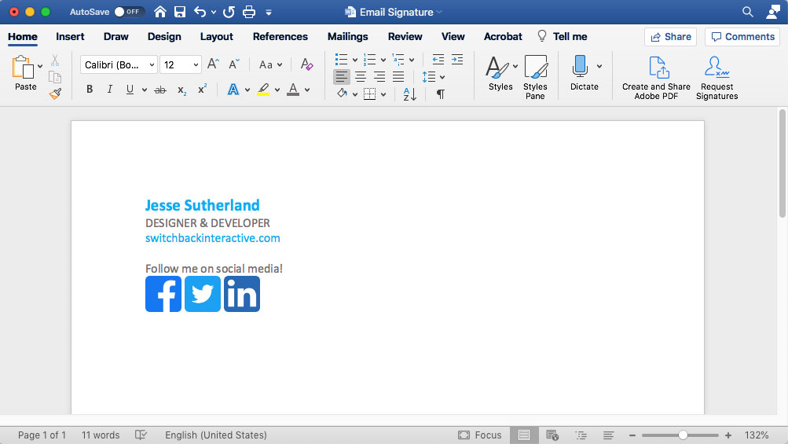Click the zoom slider handle
The image size is (788, 444).
click(684, 435)
